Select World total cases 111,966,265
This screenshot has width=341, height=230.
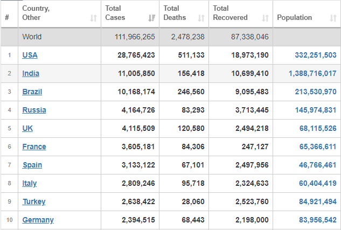pos(135,37)
